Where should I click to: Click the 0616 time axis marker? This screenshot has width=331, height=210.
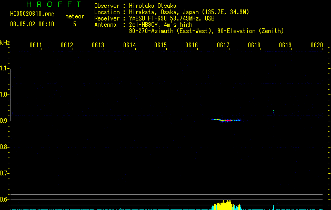192,45
